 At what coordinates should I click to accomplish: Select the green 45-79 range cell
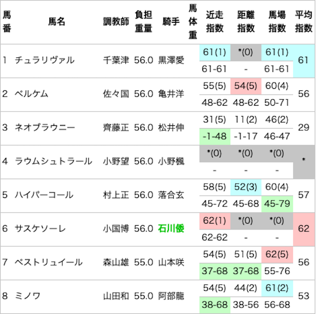[277, 203]
